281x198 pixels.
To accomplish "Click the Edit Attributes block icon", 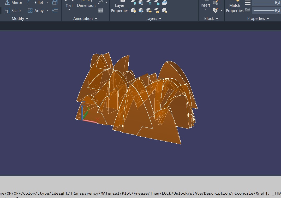I will coord(216,10).
